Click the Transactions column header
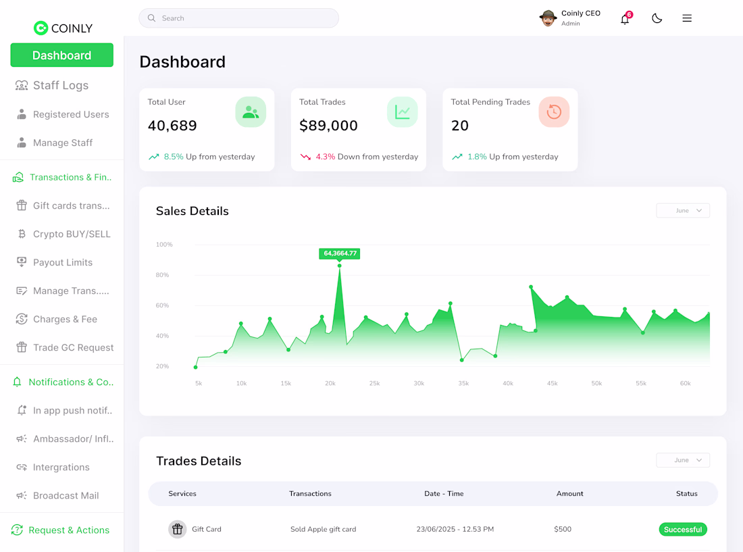Screen dimensions: 743x552 click(310, 493)
